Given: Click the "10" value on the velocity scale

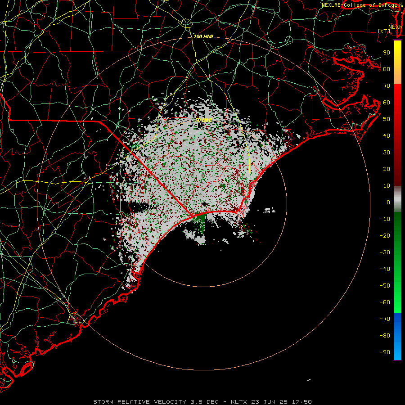Looking at the screenshot, I should [387, 186].
